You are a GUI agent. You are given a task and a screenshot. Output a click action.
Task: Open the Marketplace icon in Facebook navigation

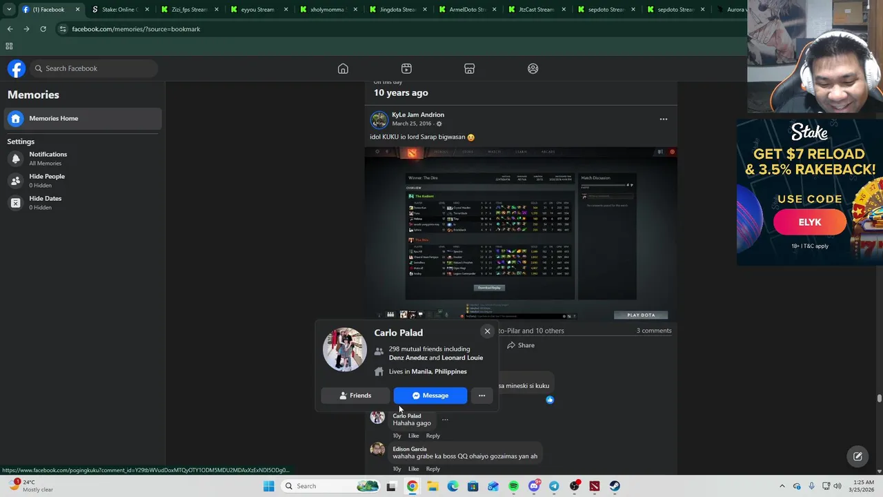469,68
